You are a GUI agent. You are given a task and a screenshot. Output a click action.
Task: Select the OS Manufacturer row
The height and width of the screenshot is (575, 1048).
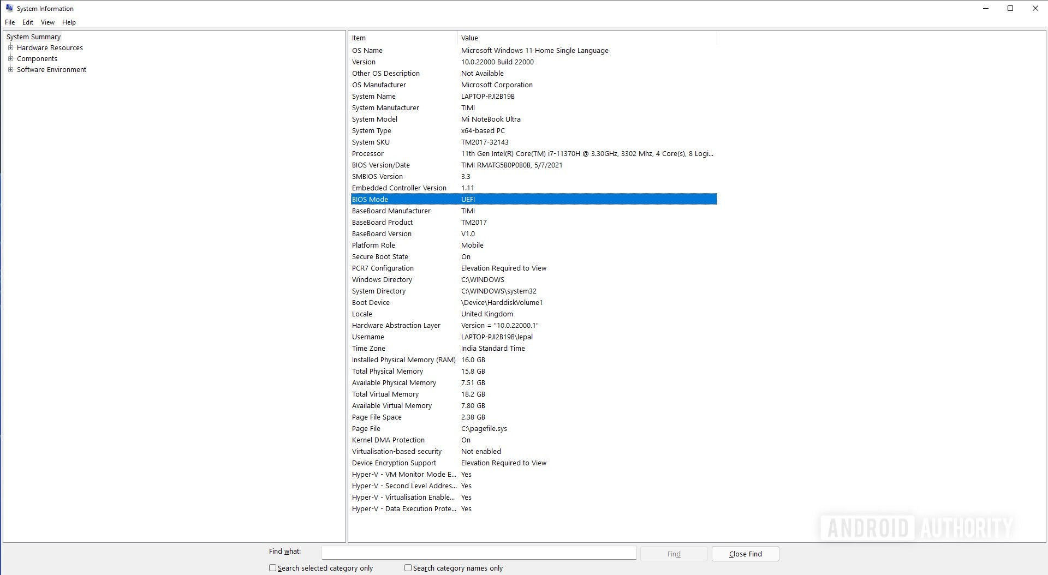coord(533,85)
